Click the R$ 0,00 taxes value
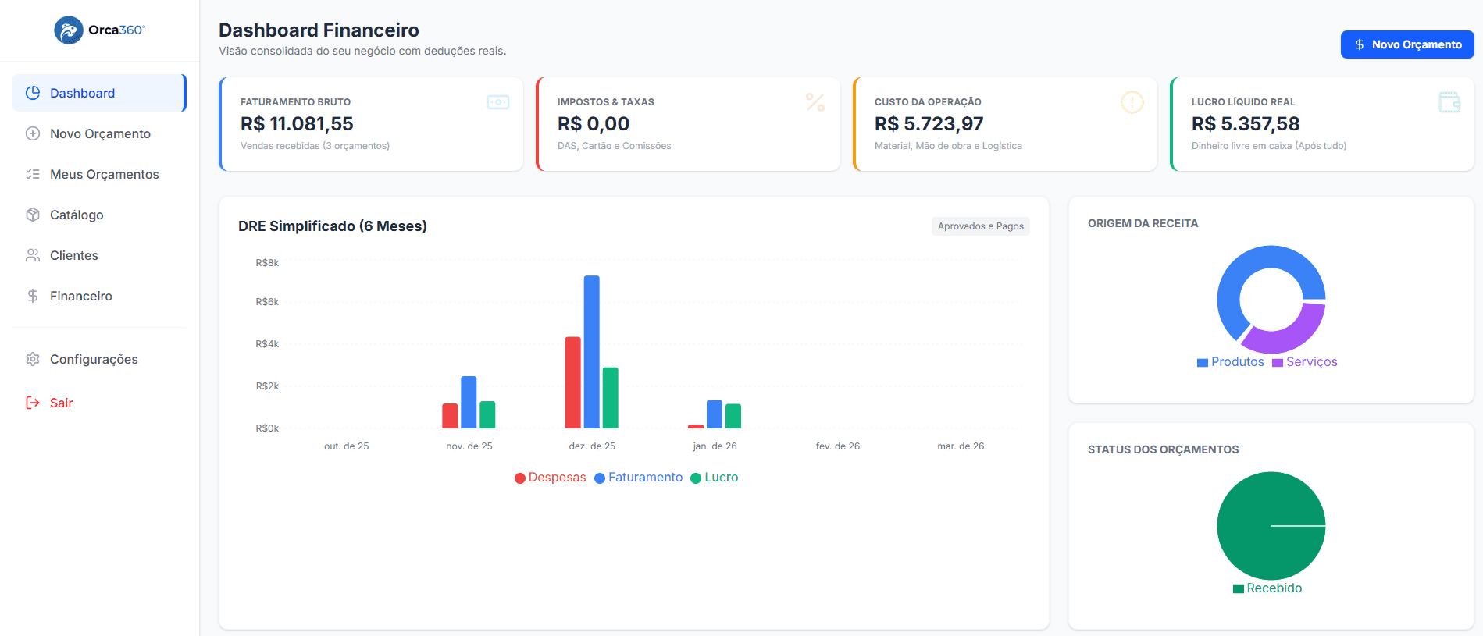This screenshot has width=1483, height=636. pos(594,123)
